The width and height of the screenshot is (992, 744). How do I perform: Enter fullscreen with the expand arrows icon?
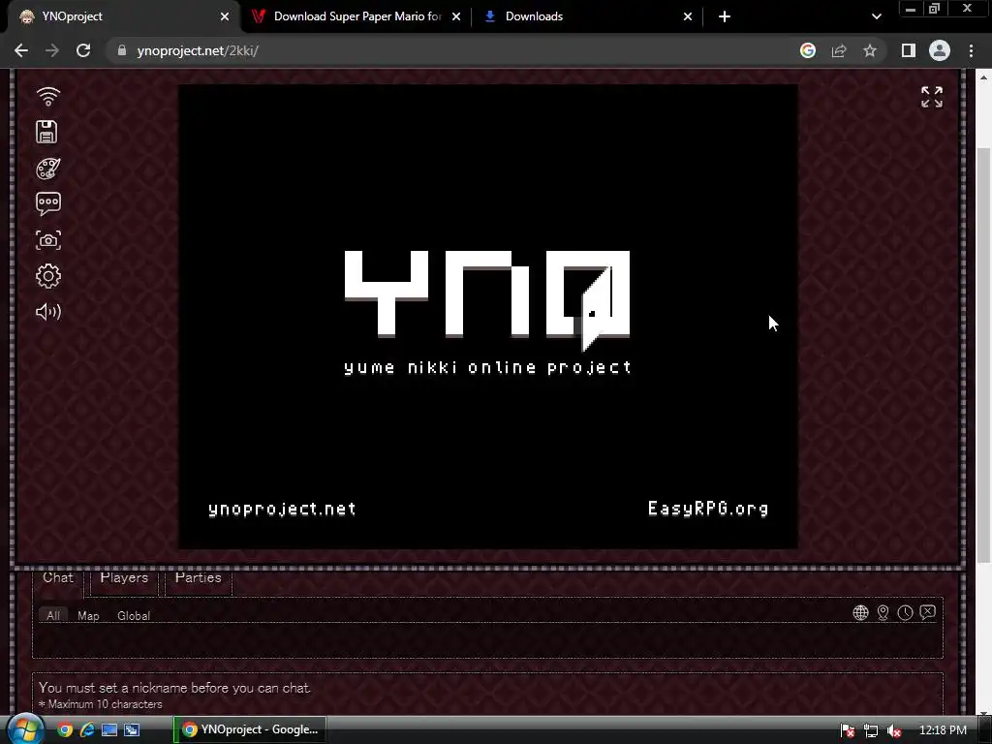point(932,97)
